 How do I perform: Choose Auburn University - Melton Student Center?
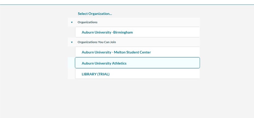click(x=137, y=52)
